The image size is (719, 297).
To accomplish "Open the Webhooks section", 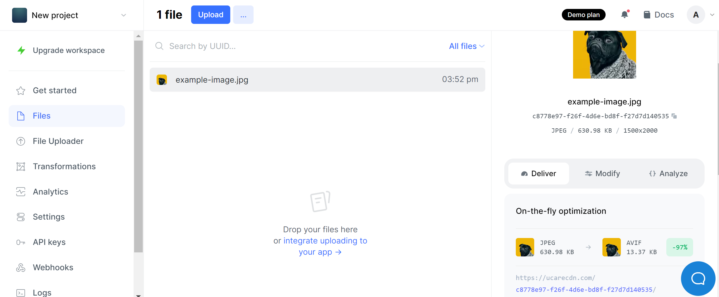I will click(x=53, y=267).
